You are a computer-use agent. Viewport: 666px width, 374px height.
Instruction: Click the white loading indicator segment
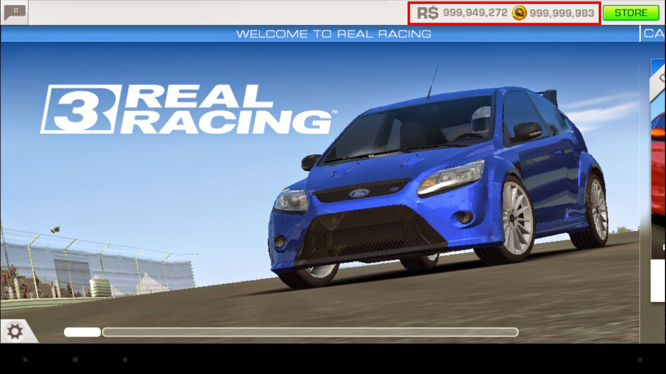point(80,332)
